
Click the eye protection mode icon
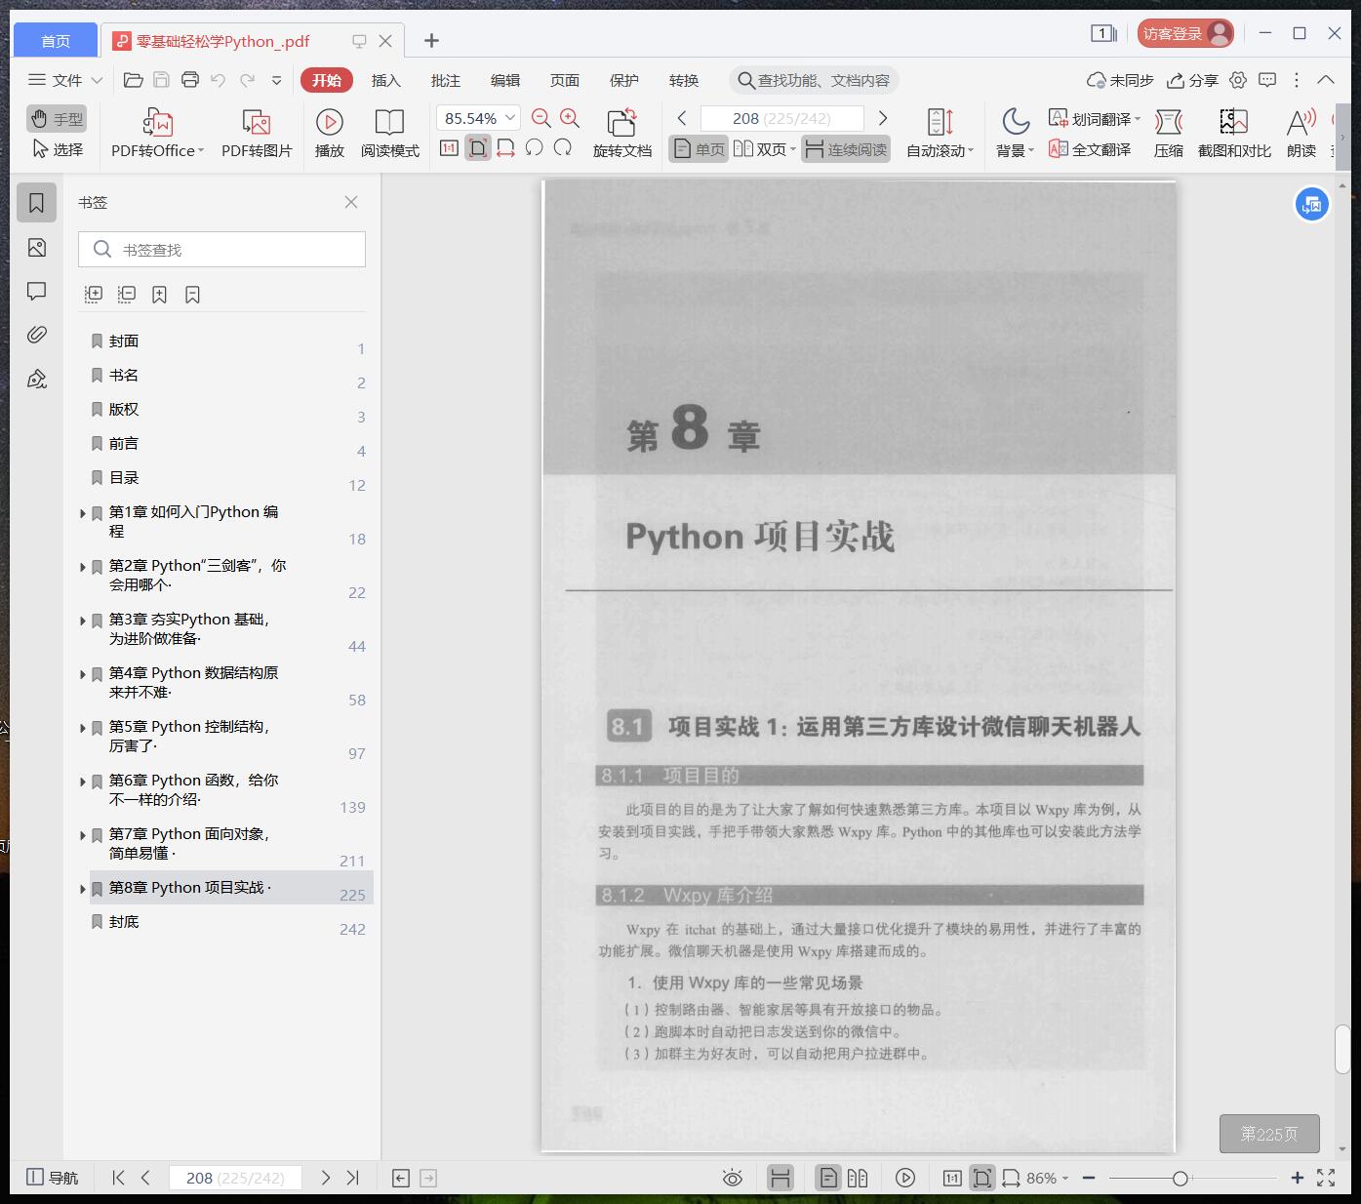(733, 1178)
